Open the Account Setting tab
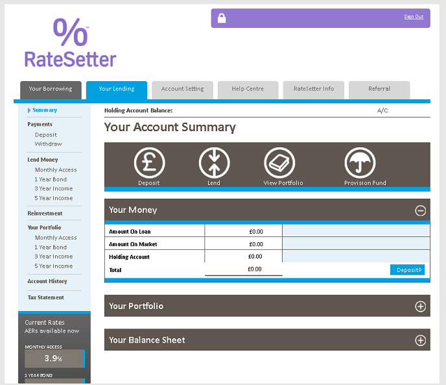 (182, 90)
